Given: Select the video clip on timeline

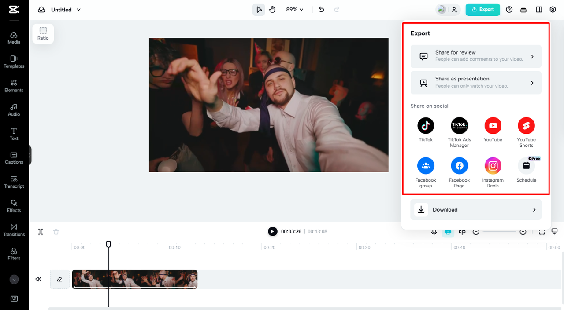Looking at the screenshot, I should pyautogui.click(x=135, y=279).
